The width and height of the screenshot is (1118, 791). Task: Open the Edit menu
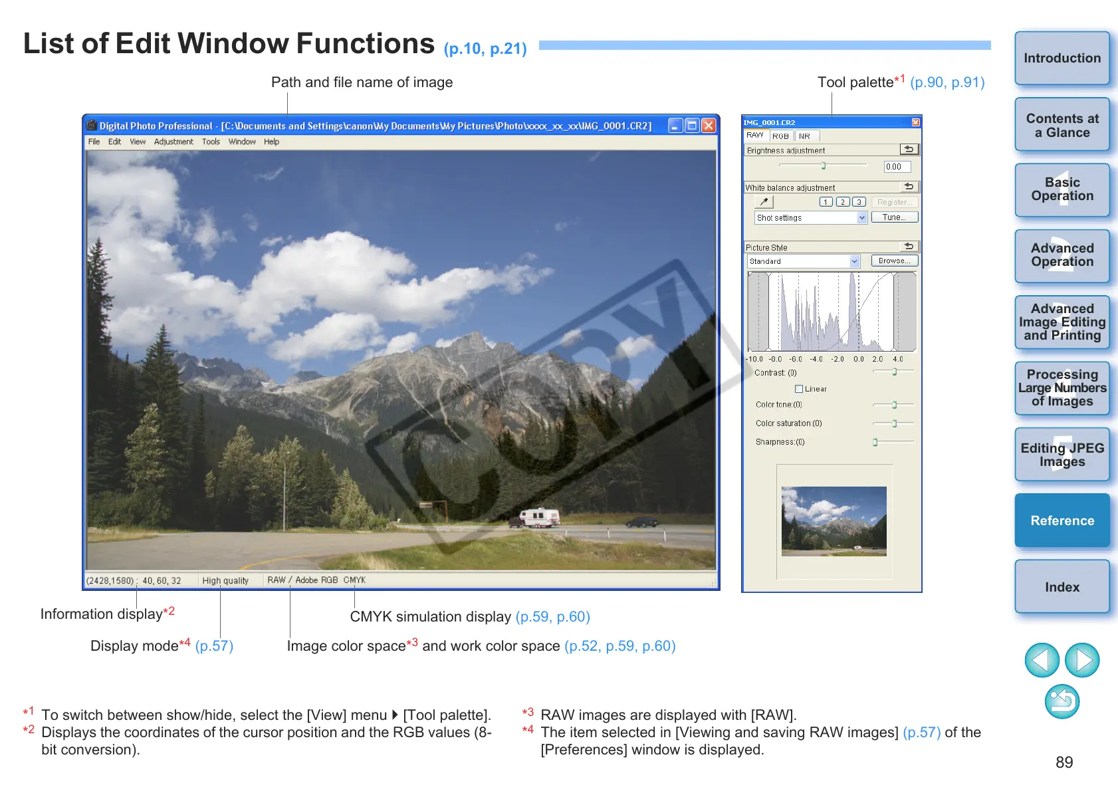115,142
